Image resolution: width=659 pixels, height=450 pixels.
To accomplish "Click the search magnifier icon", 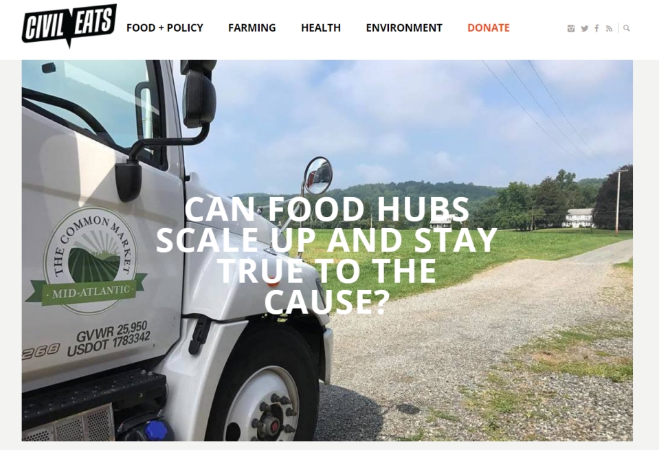I will click(626, 29).
